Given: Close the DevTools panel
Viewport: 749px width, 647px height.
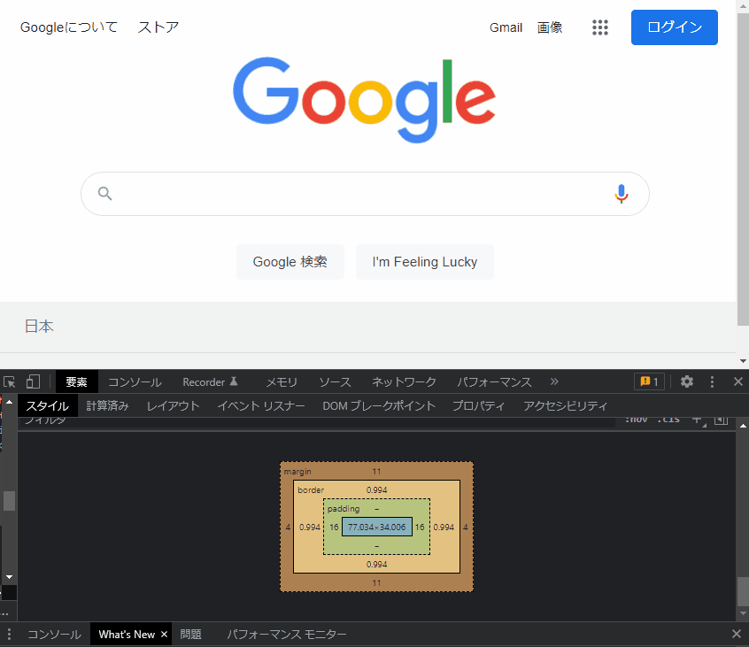Looking at the screenshot, I should tap(738, 381).
